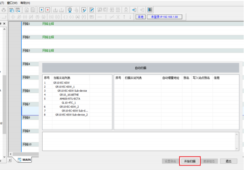Screen dimensions: 244x170
Task: Click the 设置别名 button
Action: [170, 161]
